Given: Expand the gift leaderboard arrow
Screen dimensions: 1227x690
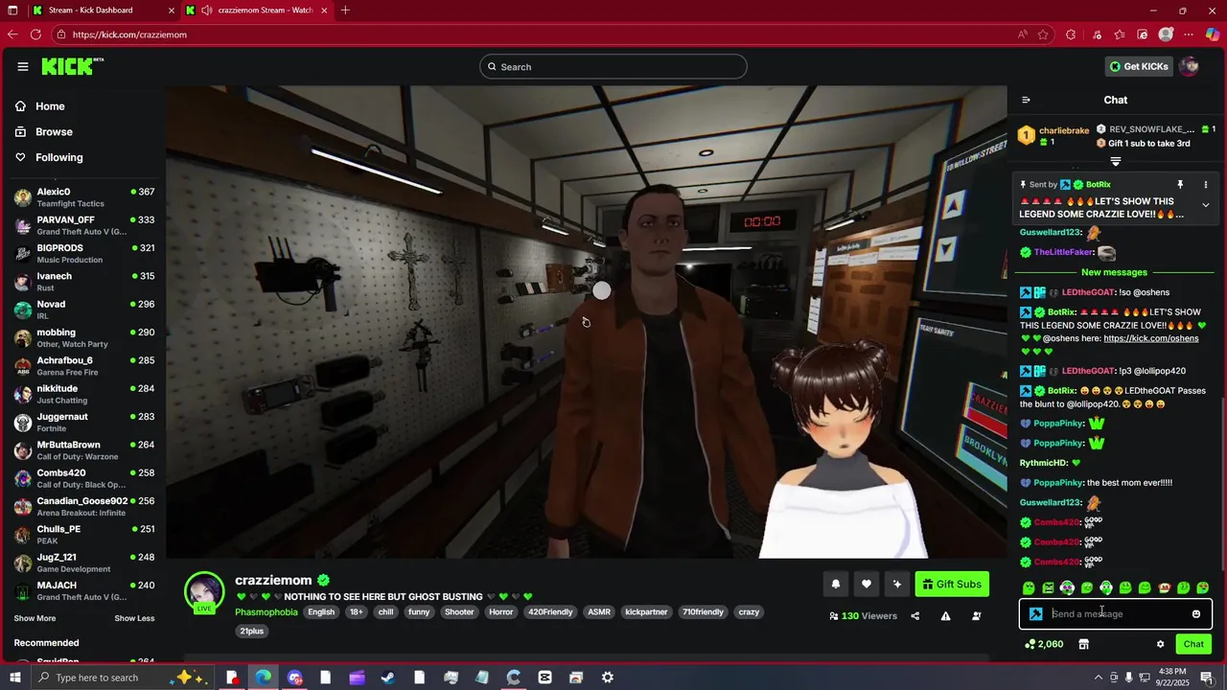Looking at the screenshot, I should point(1115,161).
